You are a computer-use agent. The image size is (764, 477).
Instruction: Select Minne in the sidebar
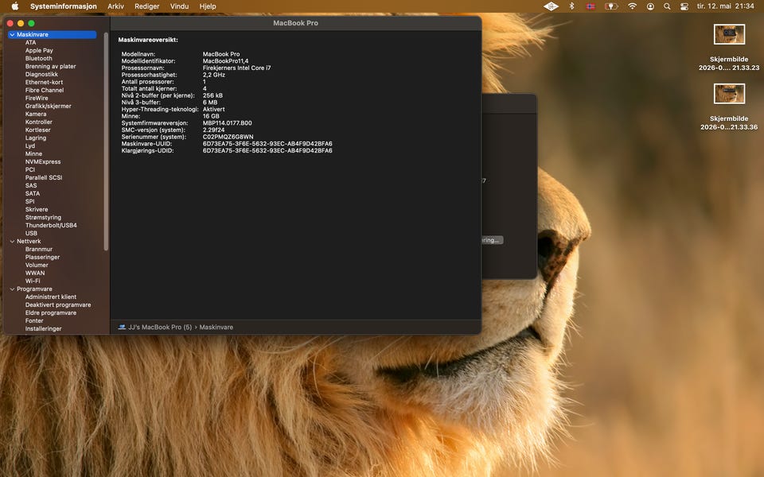[x=33, y=153]
